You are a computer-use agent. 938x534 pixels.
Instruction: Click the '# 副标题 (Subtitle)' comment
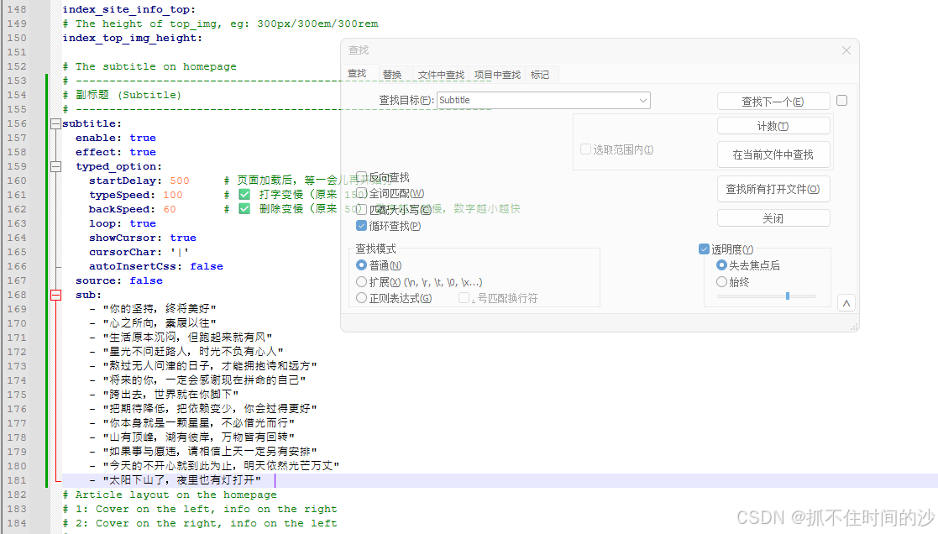pyautogui.click(x=122, y=95)
